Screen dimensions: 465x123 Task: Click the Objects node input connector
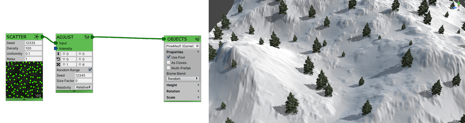pos(164,39)
